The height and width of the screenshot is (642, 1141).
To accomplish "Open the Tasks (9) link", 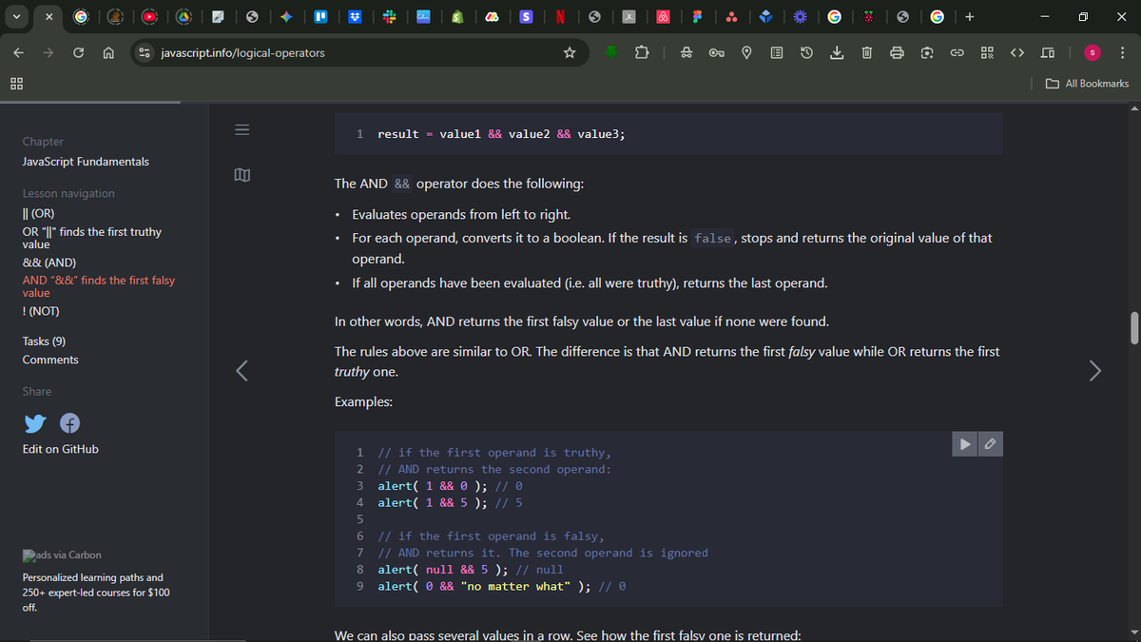I will pos(44,340).
